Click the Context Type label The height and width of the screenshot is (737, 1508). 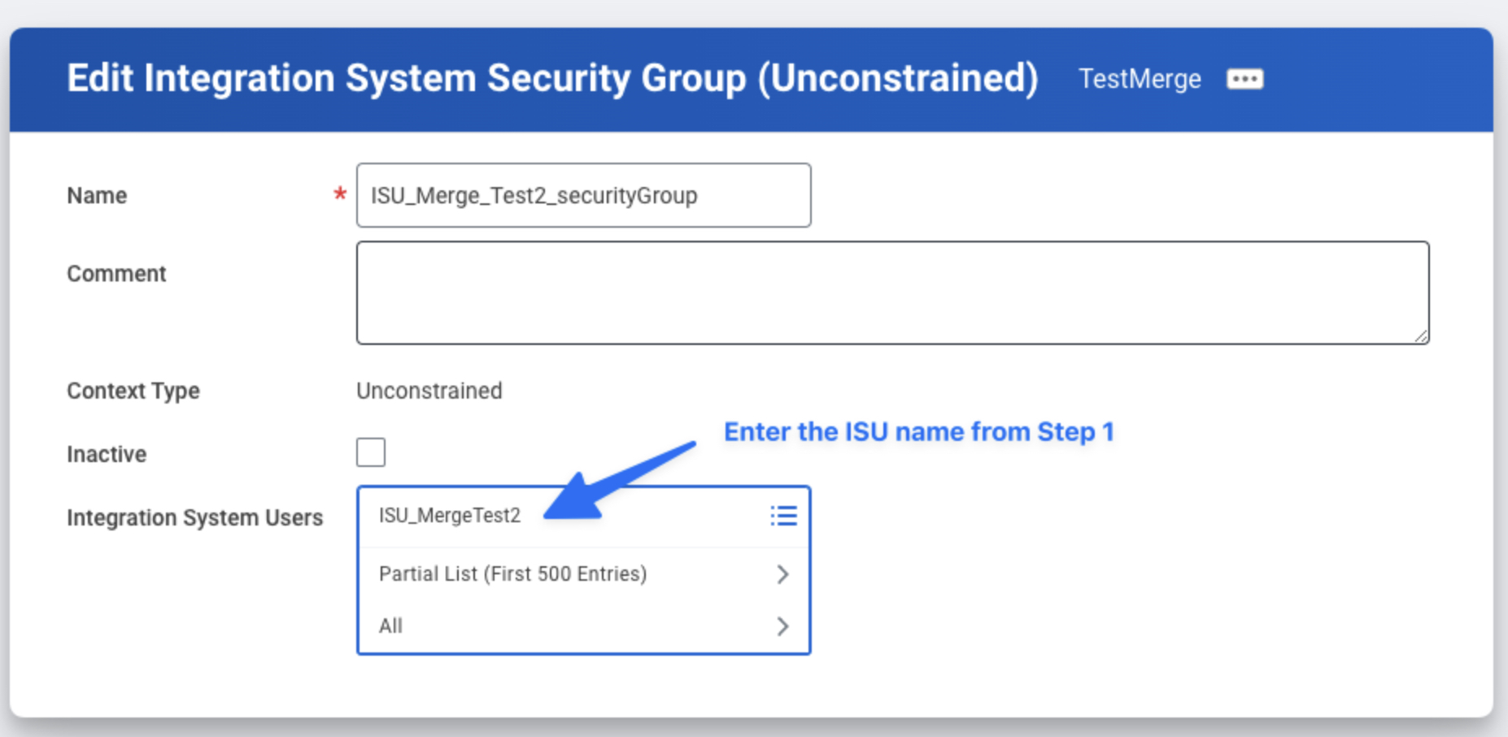[133, 390]
